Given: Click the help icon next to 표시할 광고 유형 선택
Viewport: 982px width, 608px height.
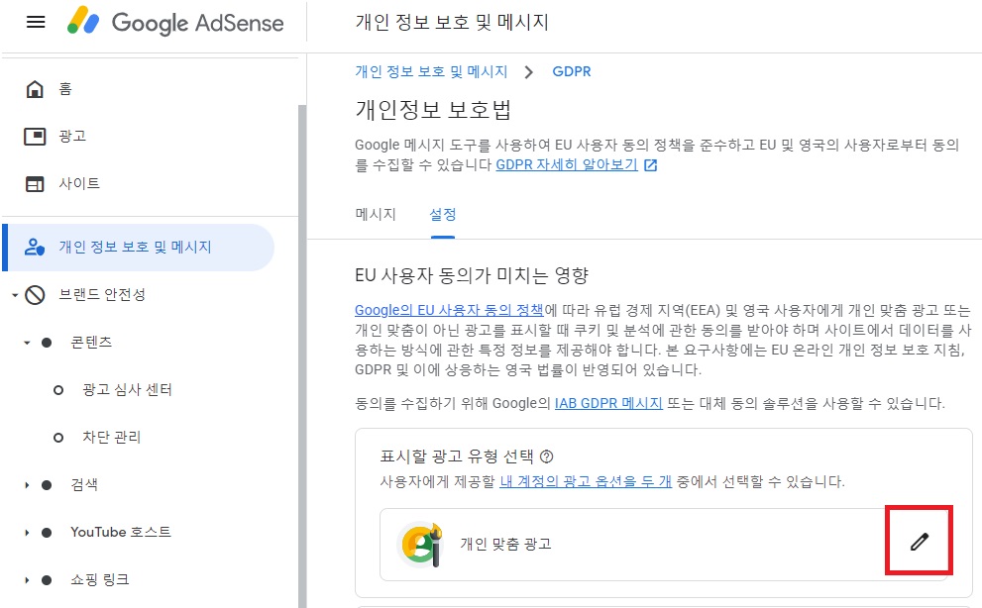Looking at the screenshot, I should coord(547,456).
